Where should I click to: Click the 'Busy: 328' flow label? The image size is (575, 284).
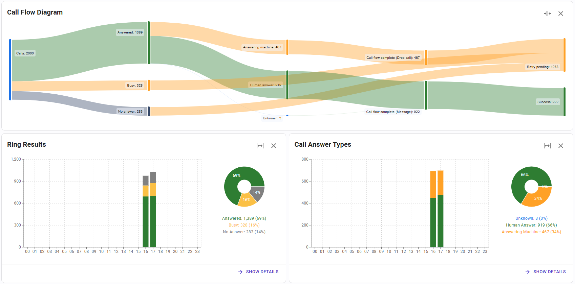click(135, 86)
